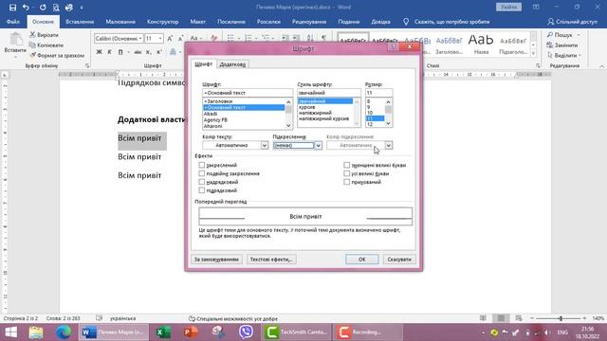Increase font size in ribbon
Image resolution: width=607 pixels, height=341 pixels.
click(x=170, y=38)
